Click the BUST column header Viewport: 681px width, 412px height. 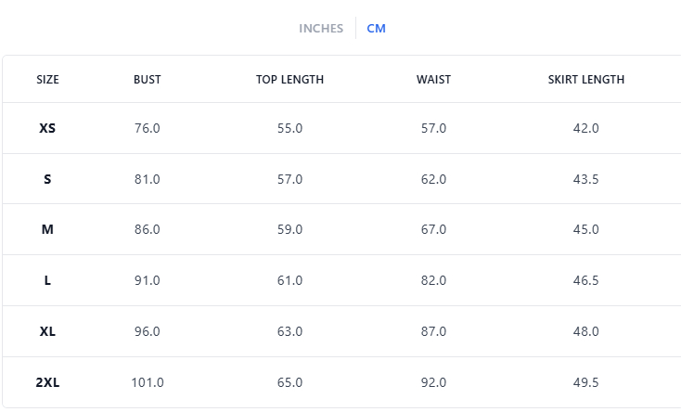coord(147,80)
